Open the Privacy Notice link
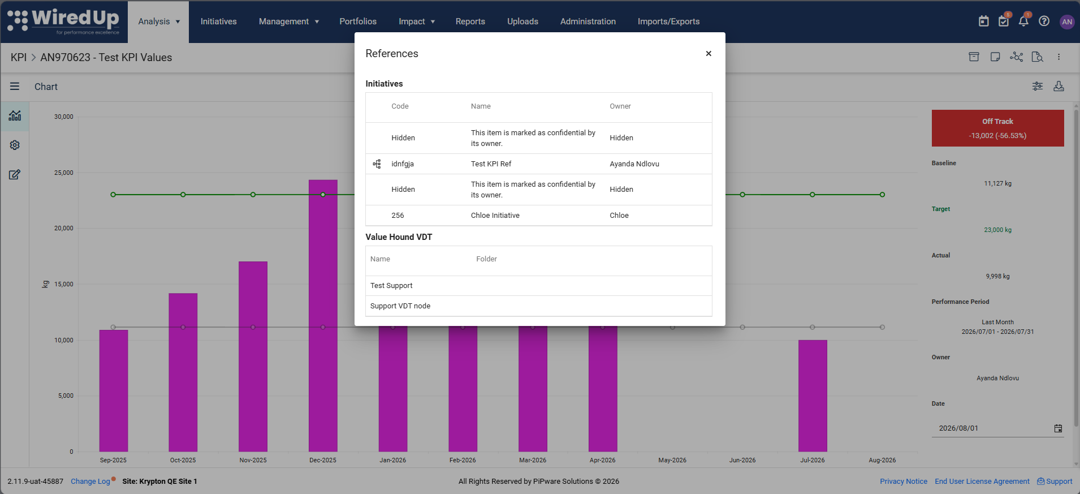This screenshot has width=1080, height=494. pos(904,482)
